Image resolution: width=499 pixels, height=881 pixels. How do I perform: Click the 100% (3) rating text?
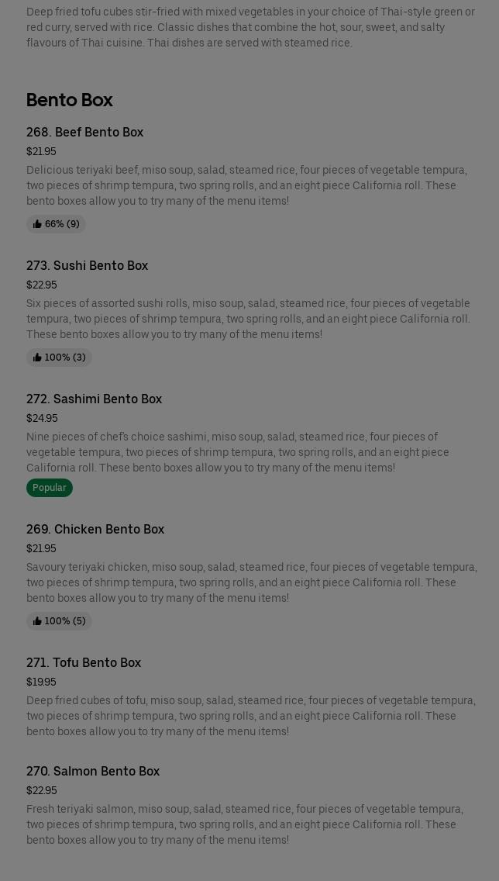(x=65, y=358)
